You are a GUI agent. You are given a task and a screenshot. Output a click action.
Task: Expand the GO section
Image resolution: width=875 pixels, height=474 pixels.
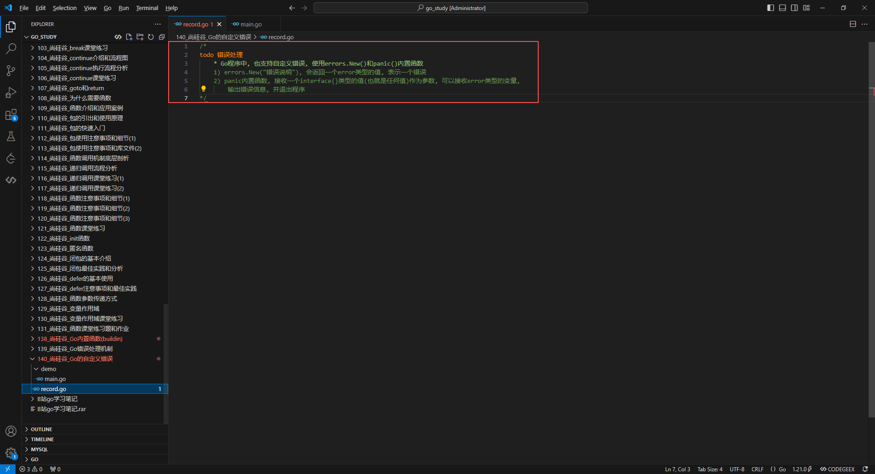[95, 459]
